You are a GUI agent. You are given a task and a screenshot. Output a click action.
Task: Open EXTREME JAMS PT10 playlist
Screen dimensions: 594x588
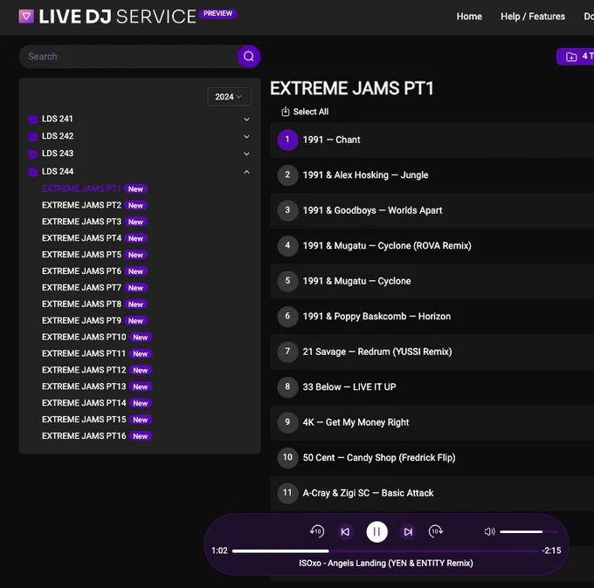pyautogui.click(x=84, y=337)
